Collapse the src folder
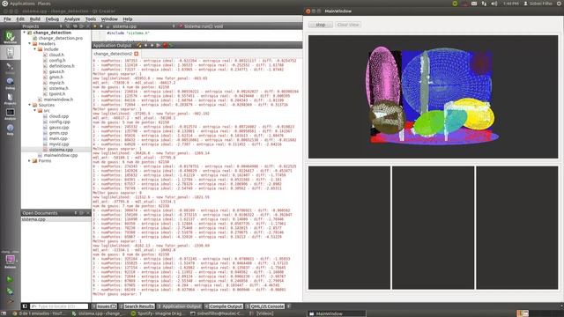Viewport: 564px width, 317px height. pos(35,111)
